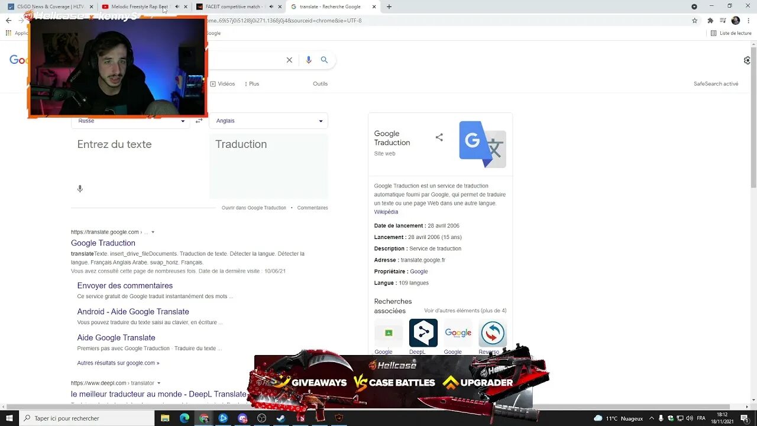The width and height of the screenshot is (757, 426).
Task: Bookmark this page with the star icon
Action: 694,20
